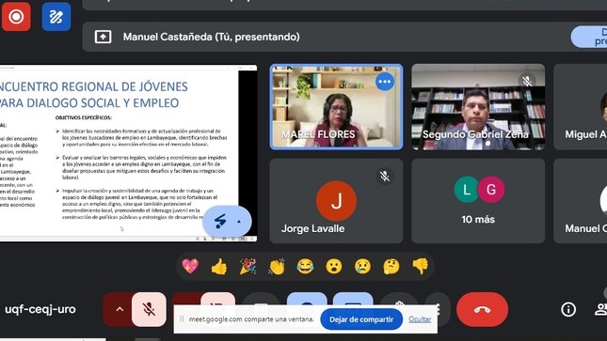The width and height of the screenshot is (607, 341).
Task: Toggle the muted microphone button
Action: point(149,309)
